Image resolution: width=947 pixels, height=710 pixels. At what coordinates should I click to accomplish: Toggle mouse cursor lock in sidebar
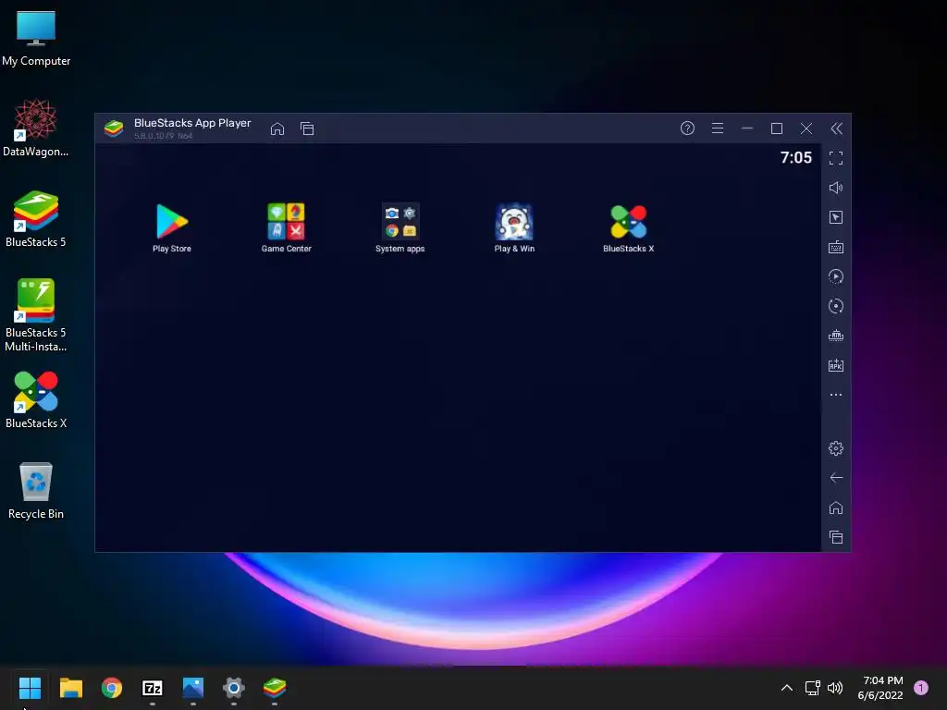coord(836,217)
